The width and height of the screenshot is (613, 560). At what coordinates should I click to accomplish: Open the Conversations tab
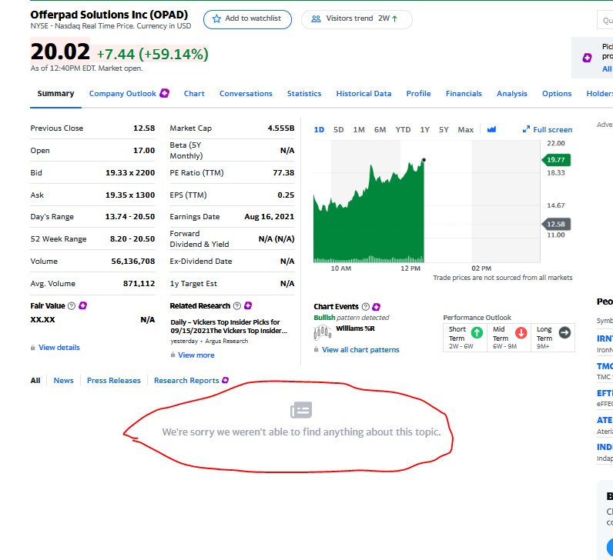pos(246,93)
